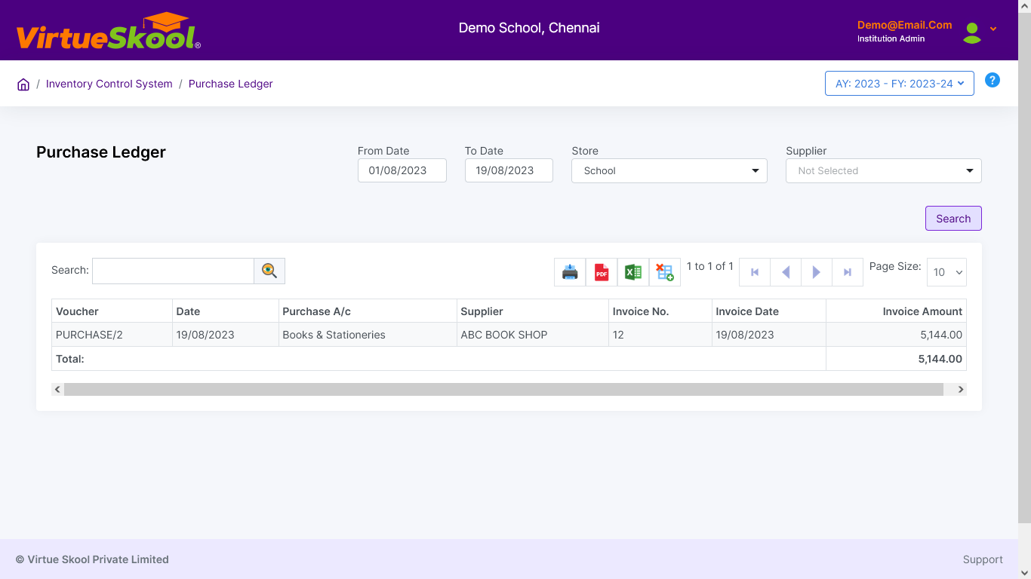Export ledger to Excel
The height and width of the screenshot is (579, 1031).
point(633,272)
